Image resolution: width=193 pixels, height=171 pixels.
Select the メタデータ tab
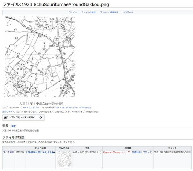(x=128, y=12)
